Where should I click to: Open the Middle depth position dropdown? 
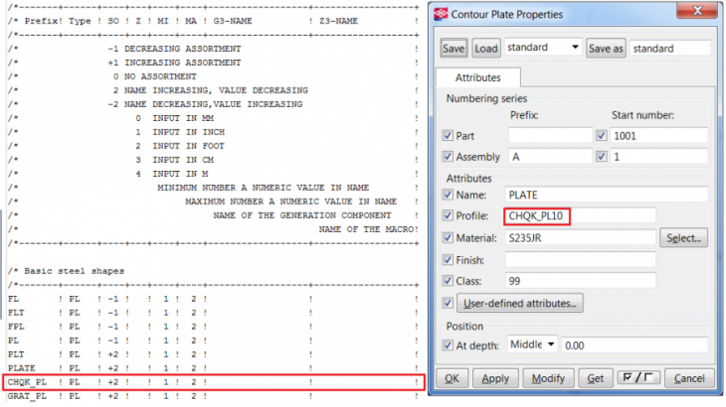pos(532,344)
